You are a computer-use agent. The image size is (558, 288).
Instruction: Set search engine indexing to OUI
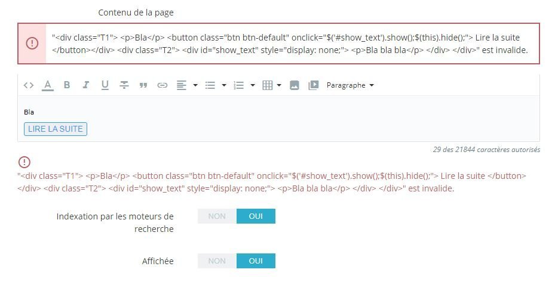256,216
